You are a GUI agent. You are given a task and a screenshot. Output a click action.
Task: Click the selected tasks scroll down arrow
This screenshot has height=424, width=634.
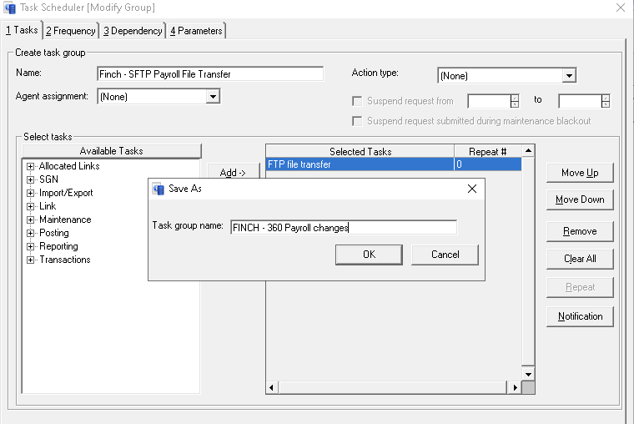528,374
